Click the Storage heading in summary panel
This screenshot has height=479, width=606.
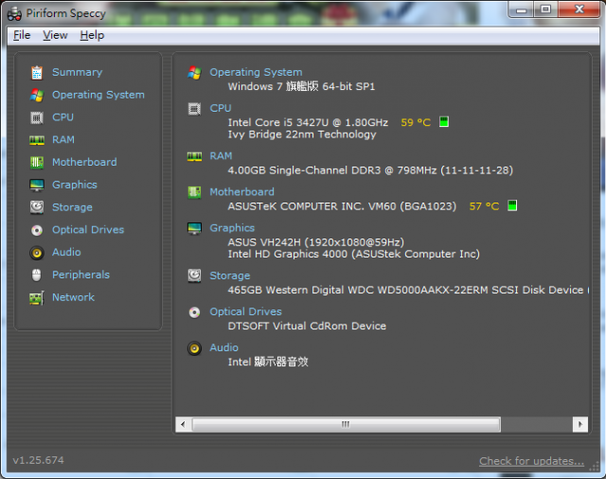pos(229,275)
